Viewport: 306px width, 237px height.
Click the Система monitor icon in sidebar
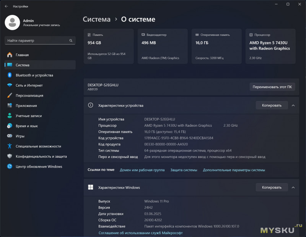coord(10,65)
